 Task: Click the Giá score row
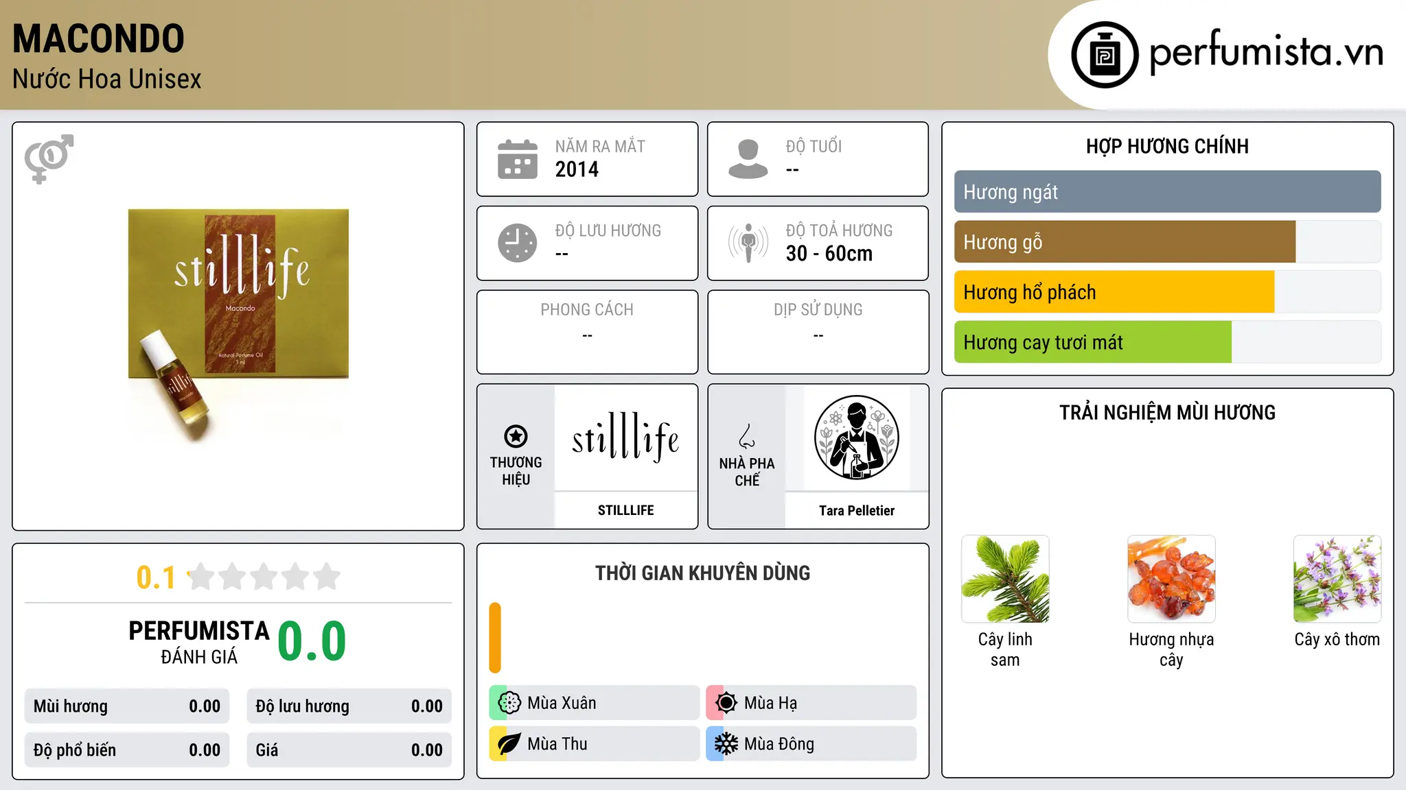(349, 750)
